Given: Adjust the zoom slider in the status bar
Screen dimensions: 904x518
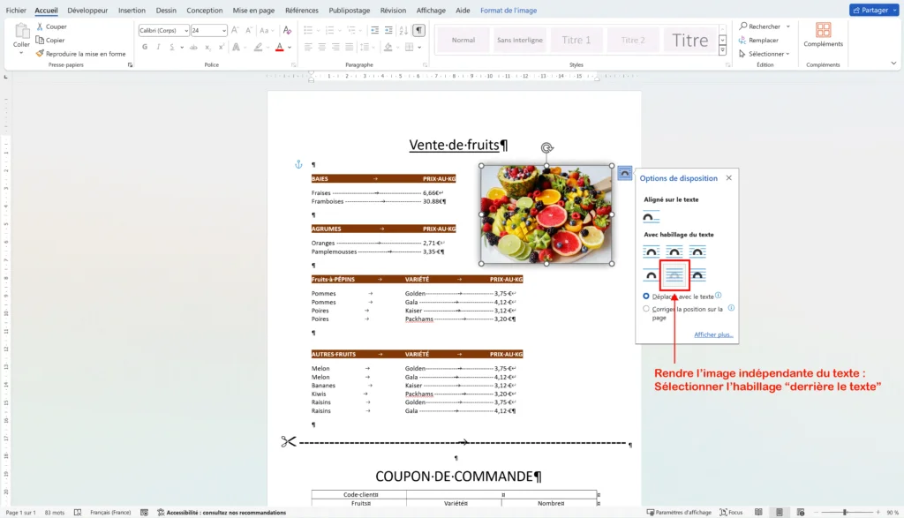Looking at the screenshot, I should point(845,512).
